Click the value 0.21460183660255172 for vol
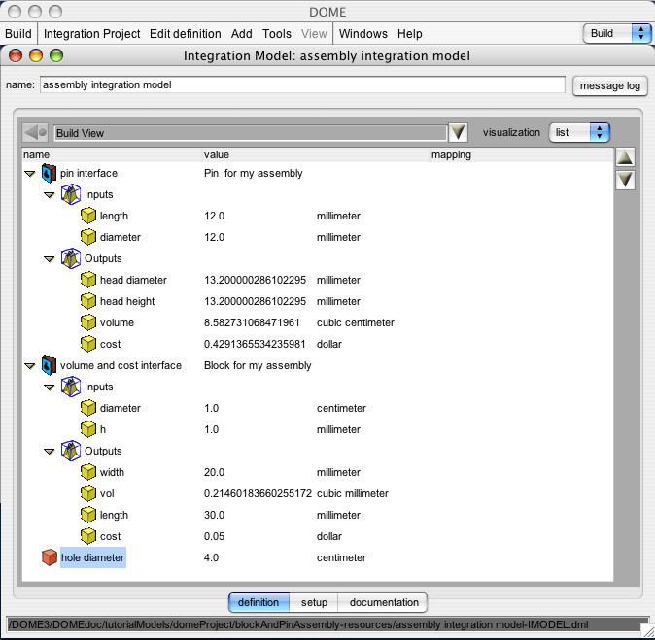This screenshot has width=655, height=640. [x=258, y=493]
